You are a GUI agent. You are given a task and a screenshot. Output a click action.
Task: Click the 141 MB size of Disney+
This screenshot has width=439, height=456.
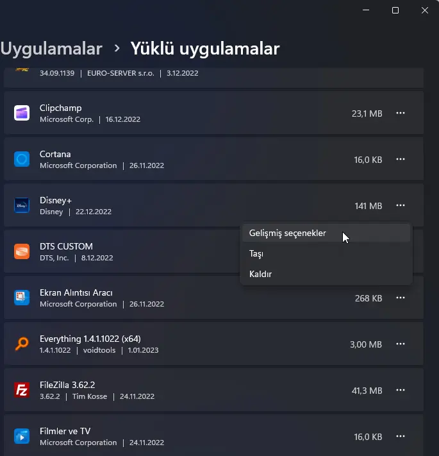pos(369,206)
